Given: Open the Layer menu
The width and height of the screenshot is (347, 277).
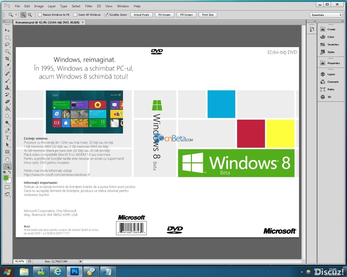Looking at the screenshot, I should [52, 6].
